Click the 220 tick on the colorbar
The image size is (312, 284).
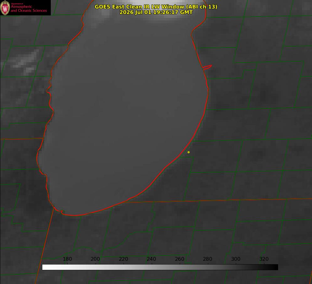pos(123,259)
